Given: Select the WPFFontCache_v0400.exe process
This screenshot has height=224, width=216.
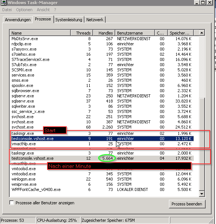Looking at the screenshot, I should [102, 189].
